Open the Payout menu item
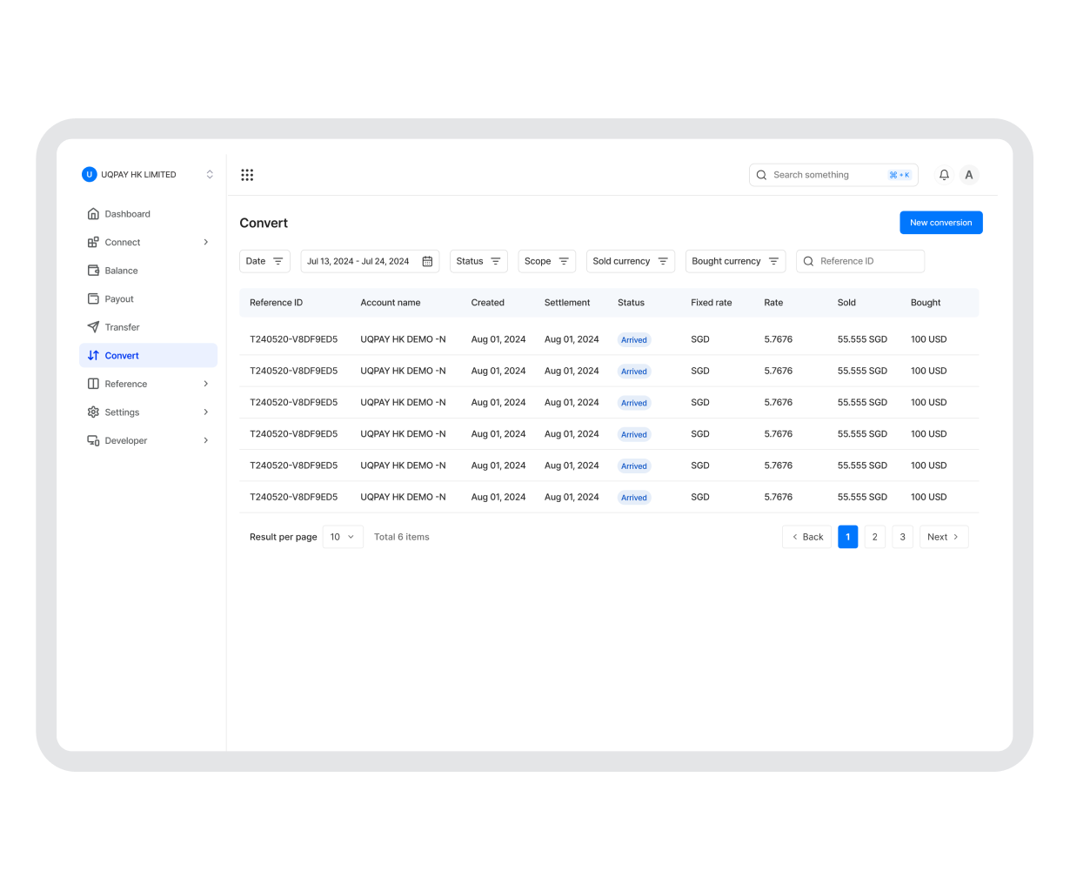 (148, 298)
